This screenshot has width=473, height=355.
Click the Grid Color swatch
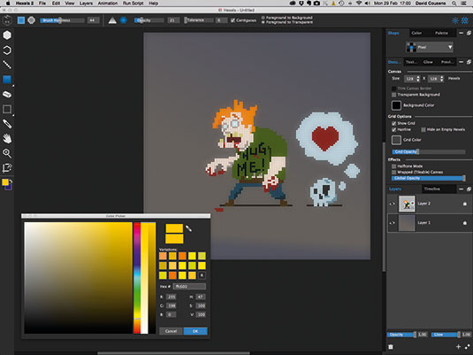(x=396, y=140)
